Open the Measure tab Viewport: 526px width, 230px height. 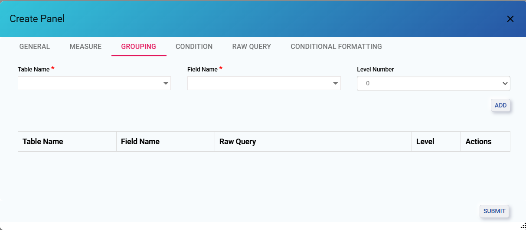(85, 46)
